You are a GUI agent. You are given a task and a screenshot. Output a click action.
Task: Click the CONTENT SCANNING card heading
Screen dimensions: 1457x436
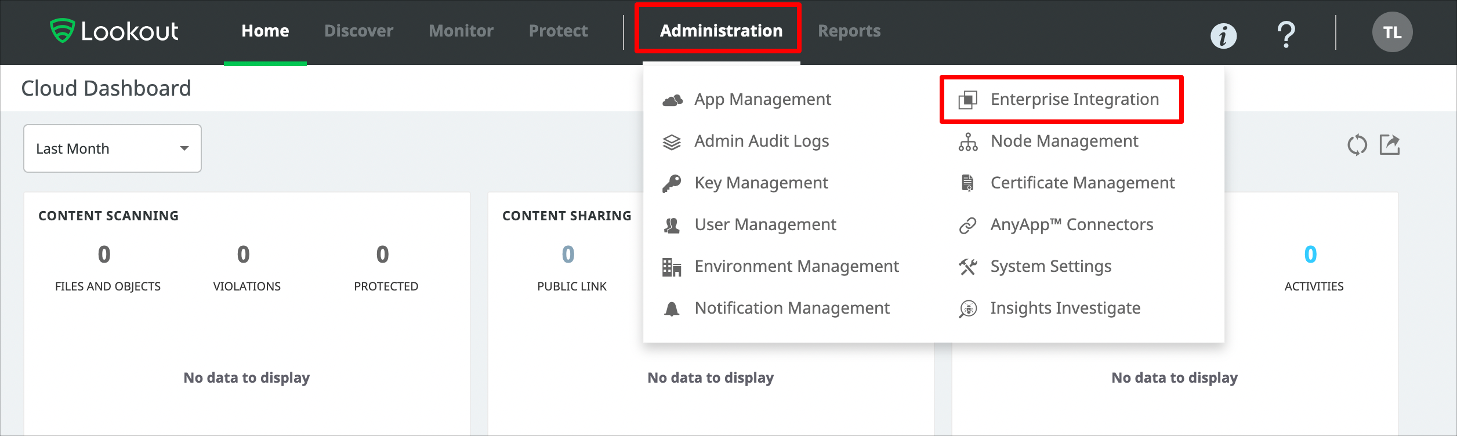tap(108, 216)
